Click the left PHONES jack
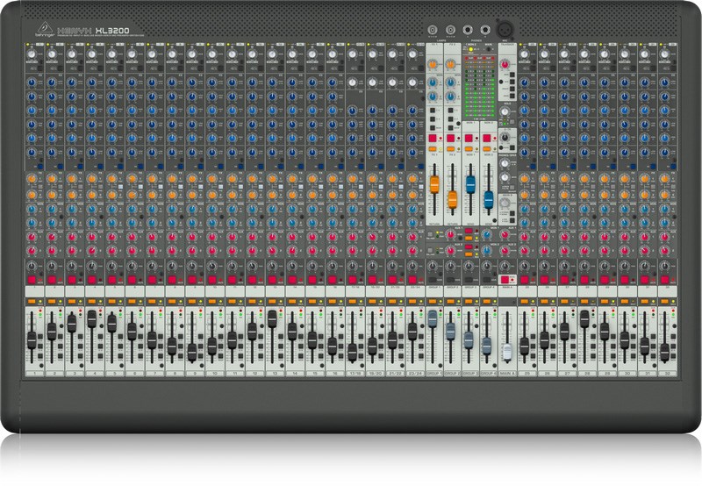Screen dimensions: 702x486 point(468,30)
